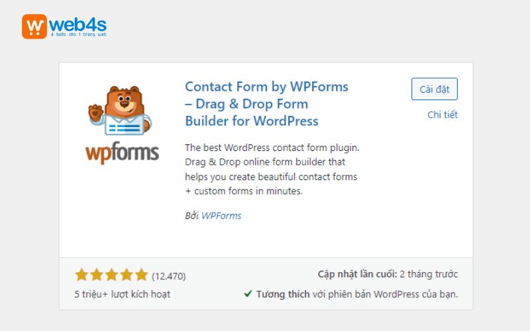Click the second rating star
The image size is (530, 331).
click(x=97, y=275)
